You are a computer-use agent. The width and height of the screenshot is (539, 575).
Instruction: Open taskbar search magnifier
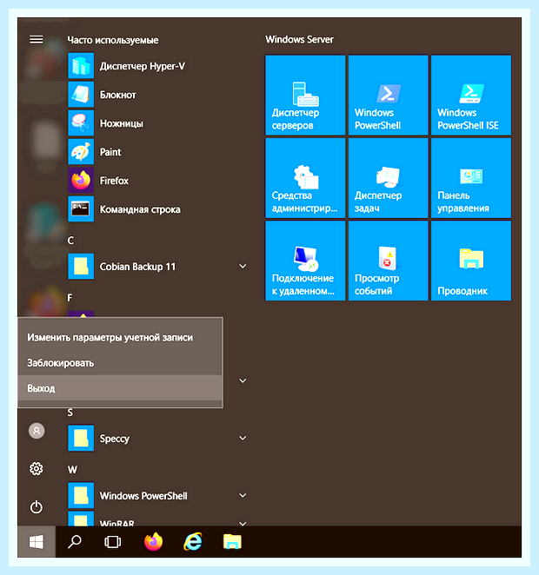pyautogui.click(x=75, y=542)
